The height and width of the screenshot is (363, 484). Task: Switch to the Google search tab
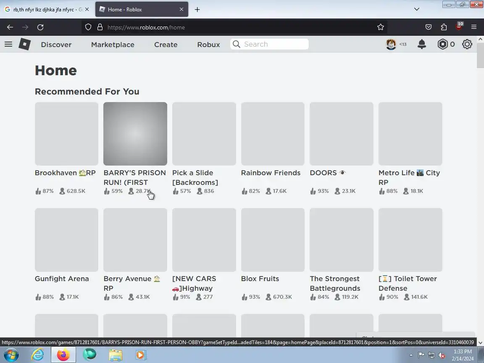pos(46,10)
